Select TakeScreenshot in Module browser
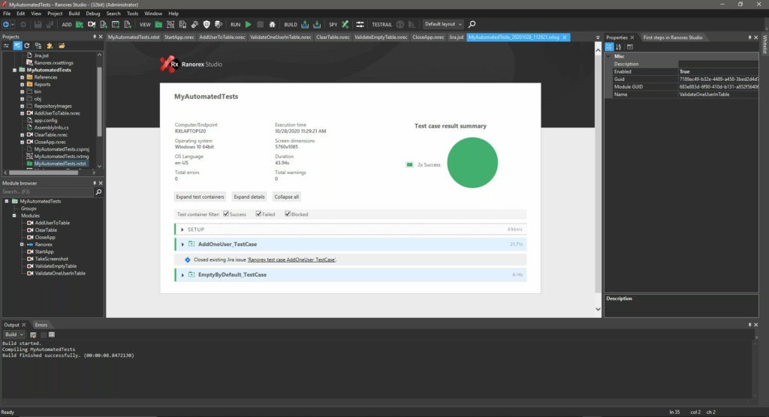The width and height of the screenshot is (769, 417). click(51, 259)
